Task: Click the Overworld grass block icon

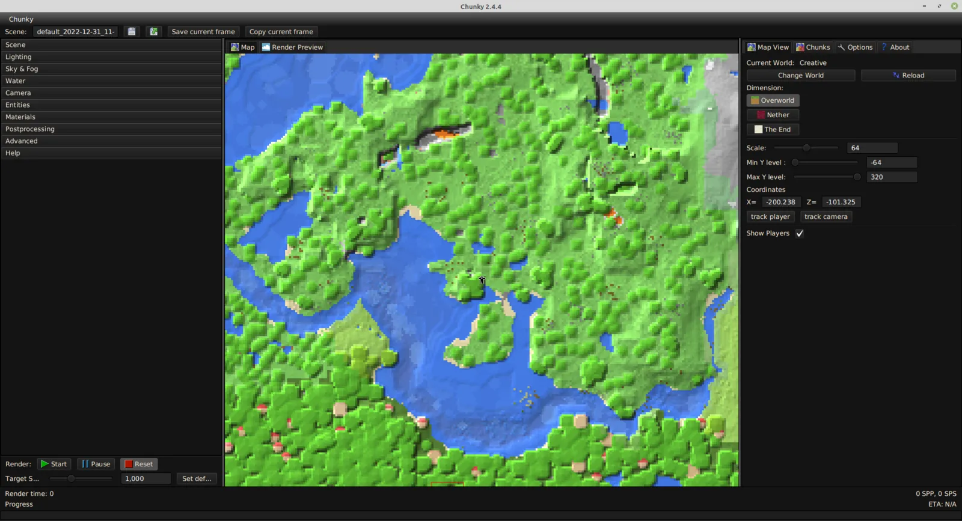Action: 755,100
